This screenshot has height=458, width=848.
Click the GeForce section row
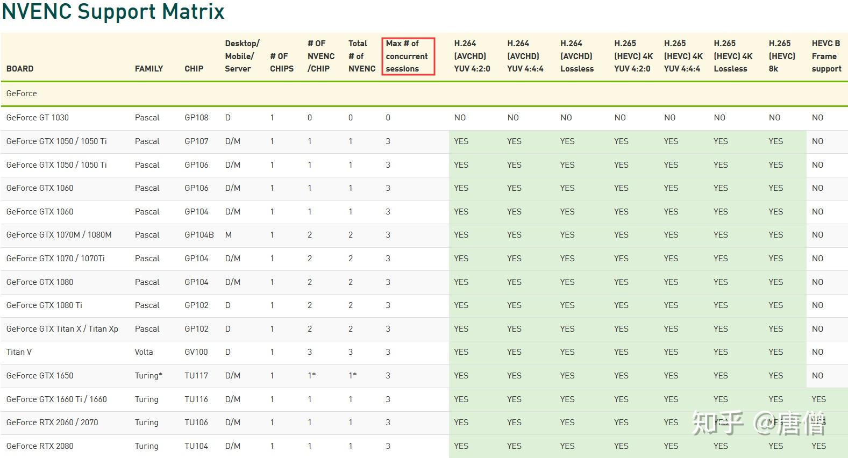pyautogui.click(x=424, y=94)
